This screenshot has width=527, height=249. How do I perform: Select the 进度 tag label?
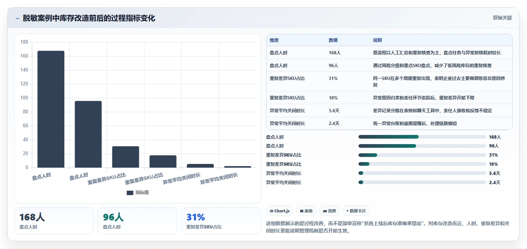click(332, 211)
